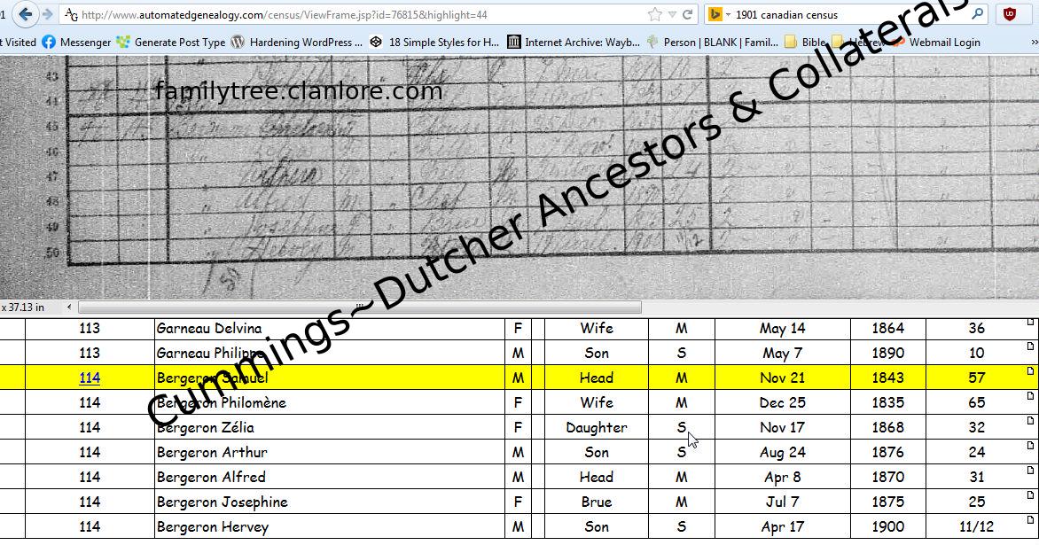The height and width of the screenshot is (545, 1039).
Task: Open the Hardening WordPress bookmark
Action: coord(297,42)
